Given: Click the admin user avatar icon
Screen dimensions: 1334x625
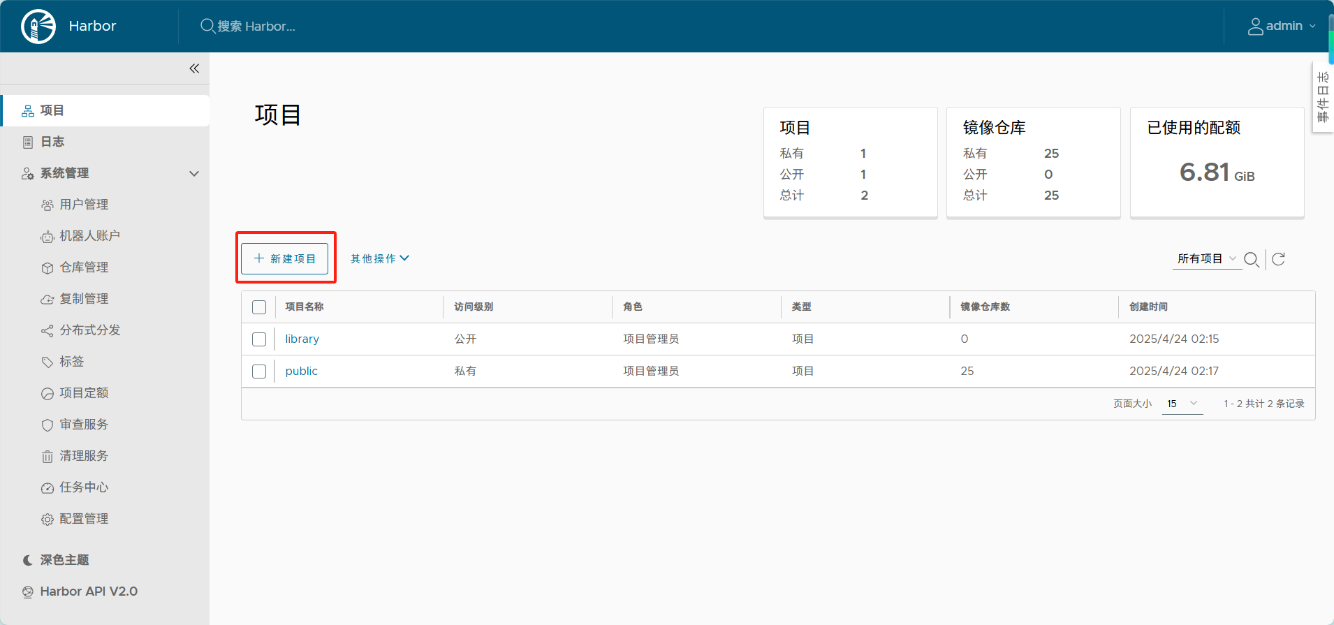Looking at the screenshot, I should [1255, 27].
